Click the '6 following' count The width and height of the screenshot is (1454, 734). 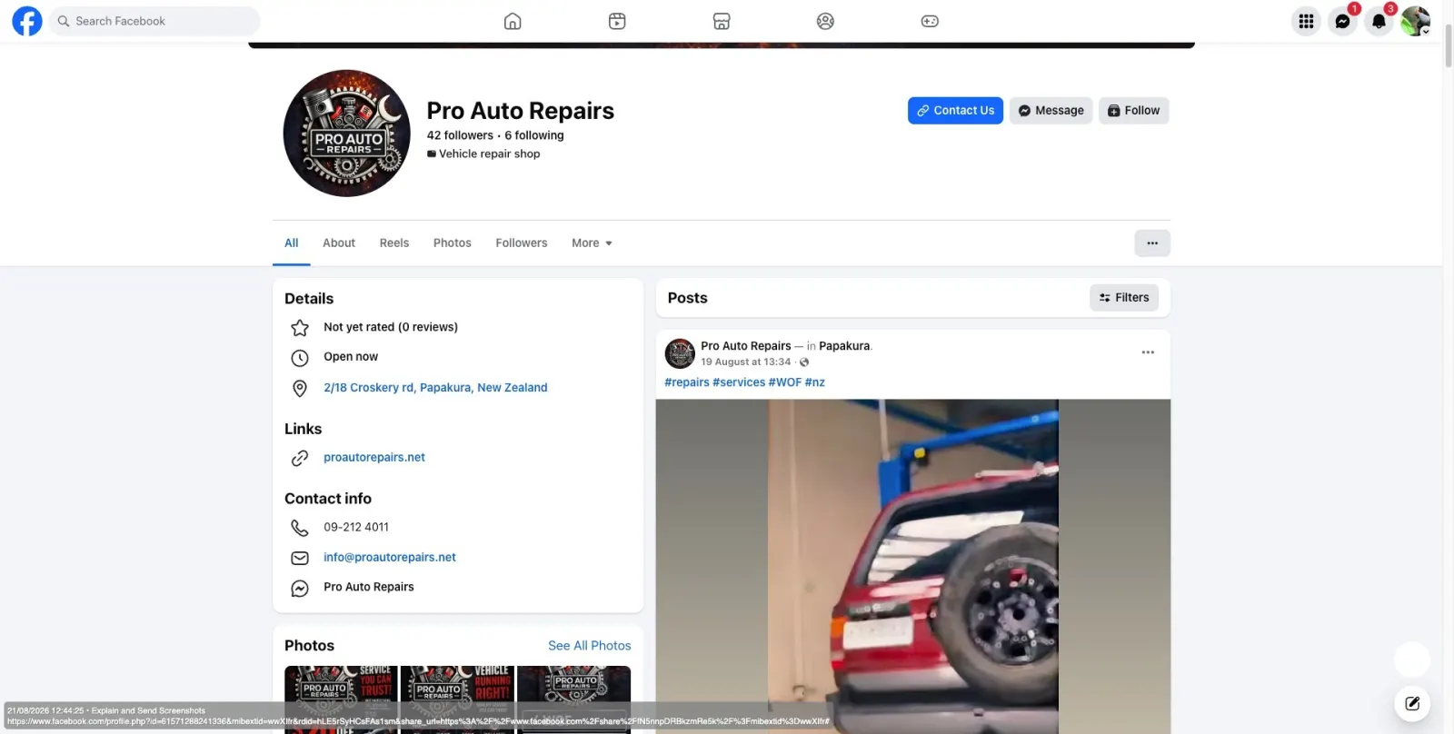click(x=534, y=135)
